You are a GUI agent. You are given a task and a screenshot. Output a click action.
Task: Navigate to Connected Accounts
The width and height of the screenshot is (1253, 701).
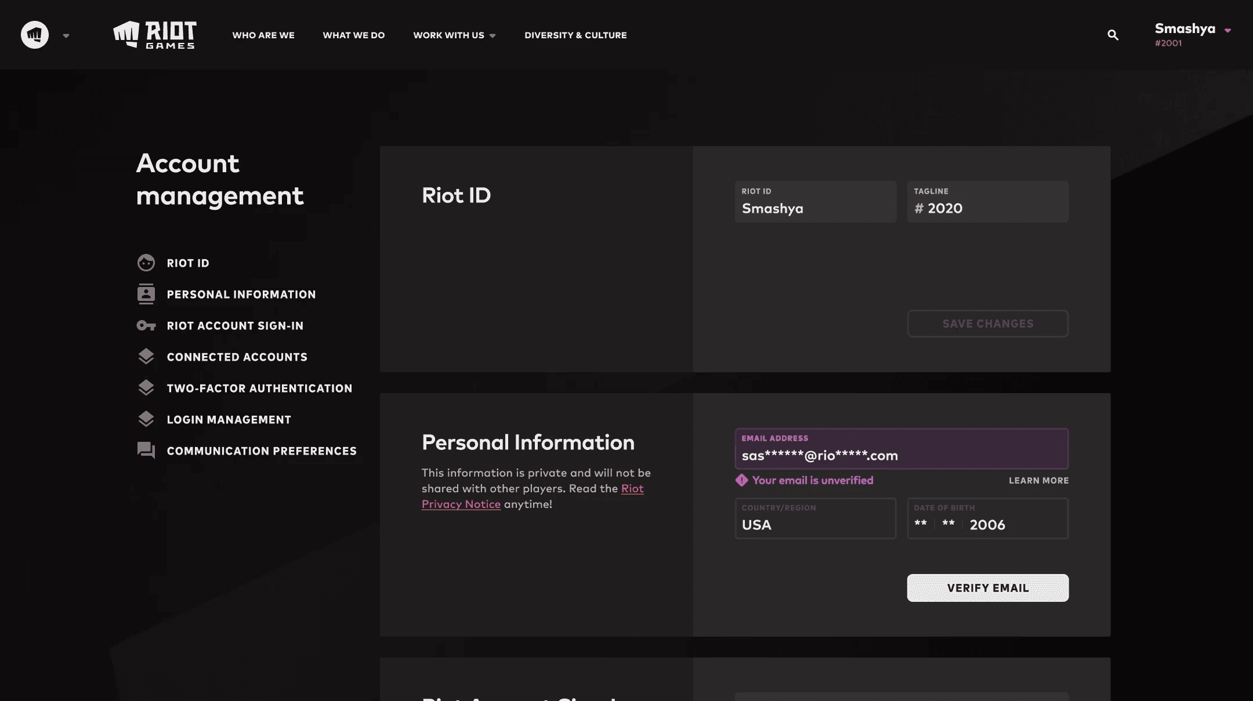[x=237, y=357]
